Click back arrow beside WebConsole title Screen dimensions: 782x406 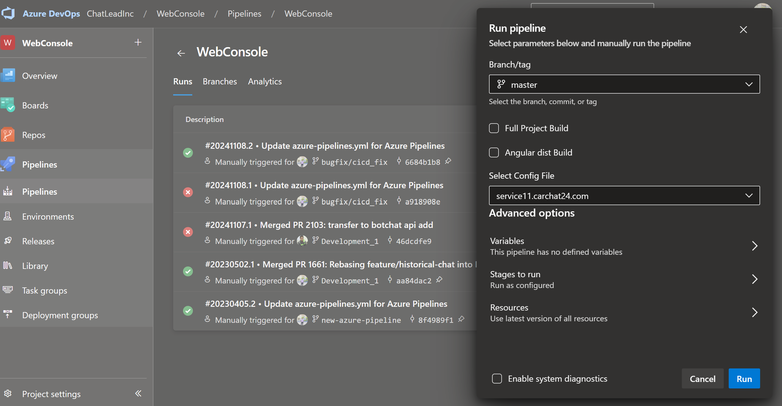coord(181,53)
